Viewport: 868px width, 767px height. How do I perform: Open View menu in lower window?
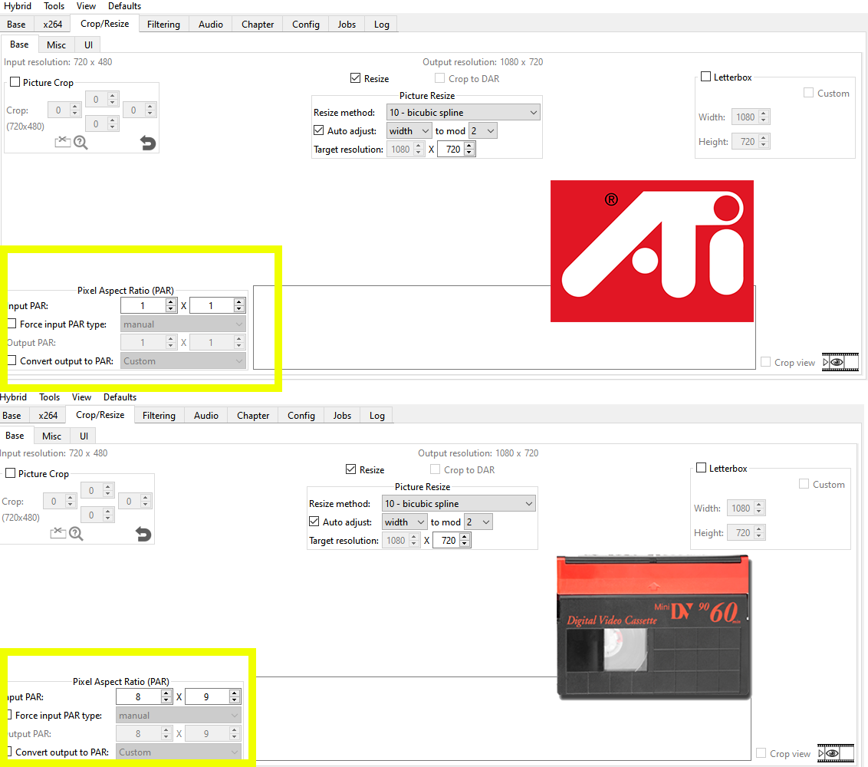[81, 397]
